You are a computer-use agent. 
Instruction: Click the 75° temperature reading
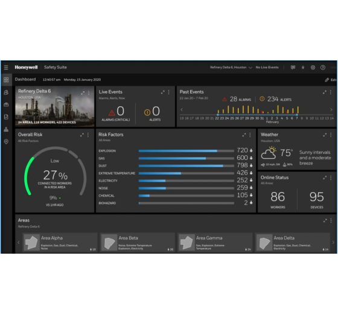pos(286,153)
